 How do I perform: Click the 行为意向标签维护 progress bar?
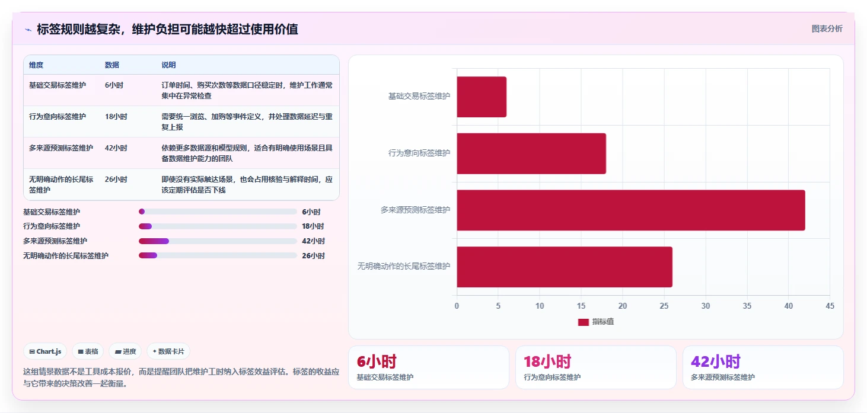(x=218, y=226)
